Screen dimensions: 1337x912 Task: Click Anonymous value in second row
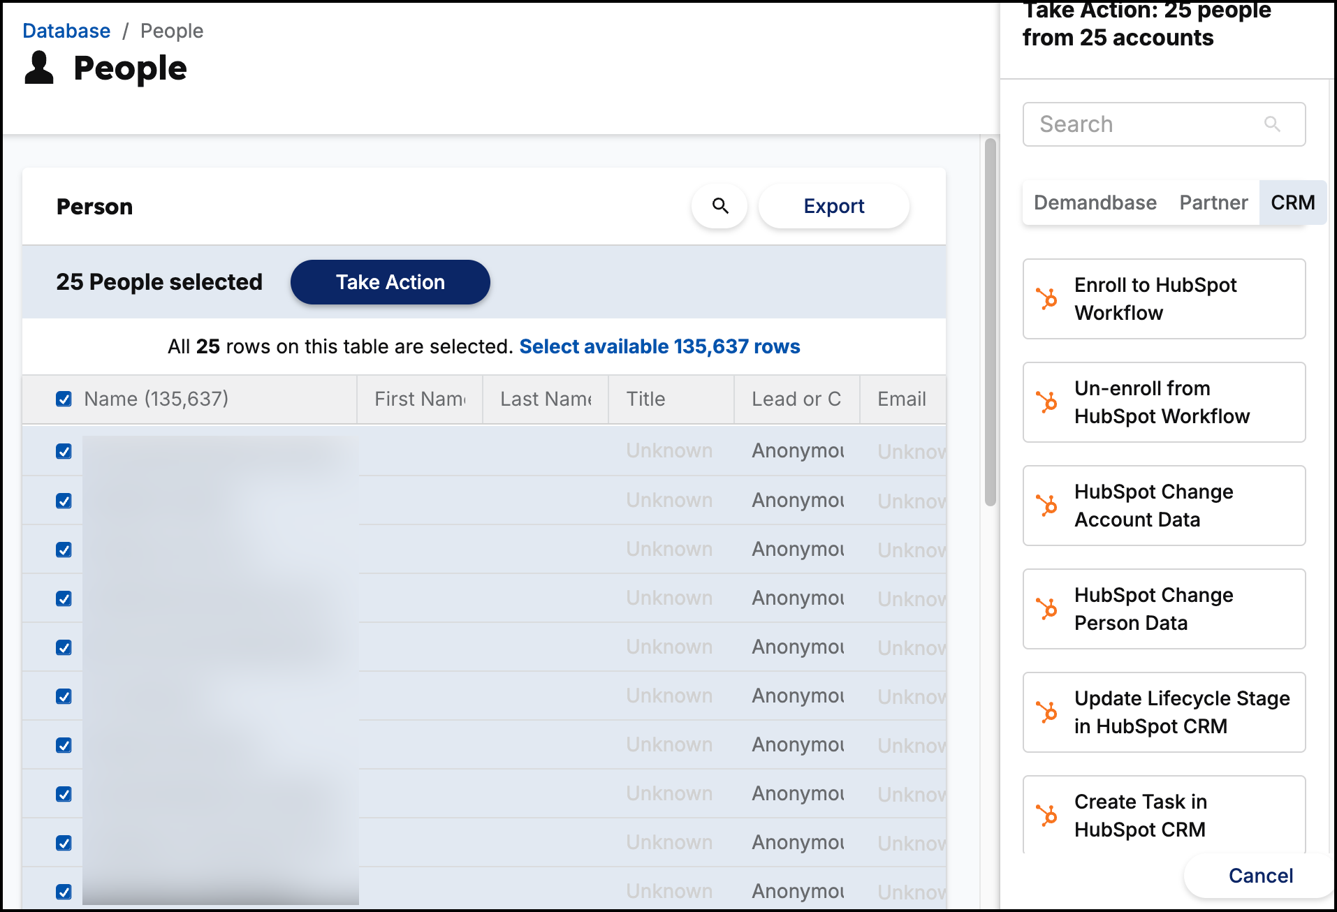(x=798, y=500)
